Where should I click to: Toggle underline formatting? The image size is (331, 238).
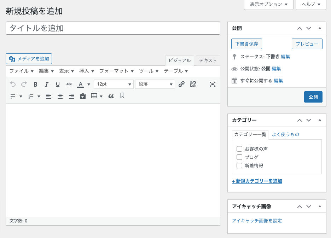click(58, 84)
